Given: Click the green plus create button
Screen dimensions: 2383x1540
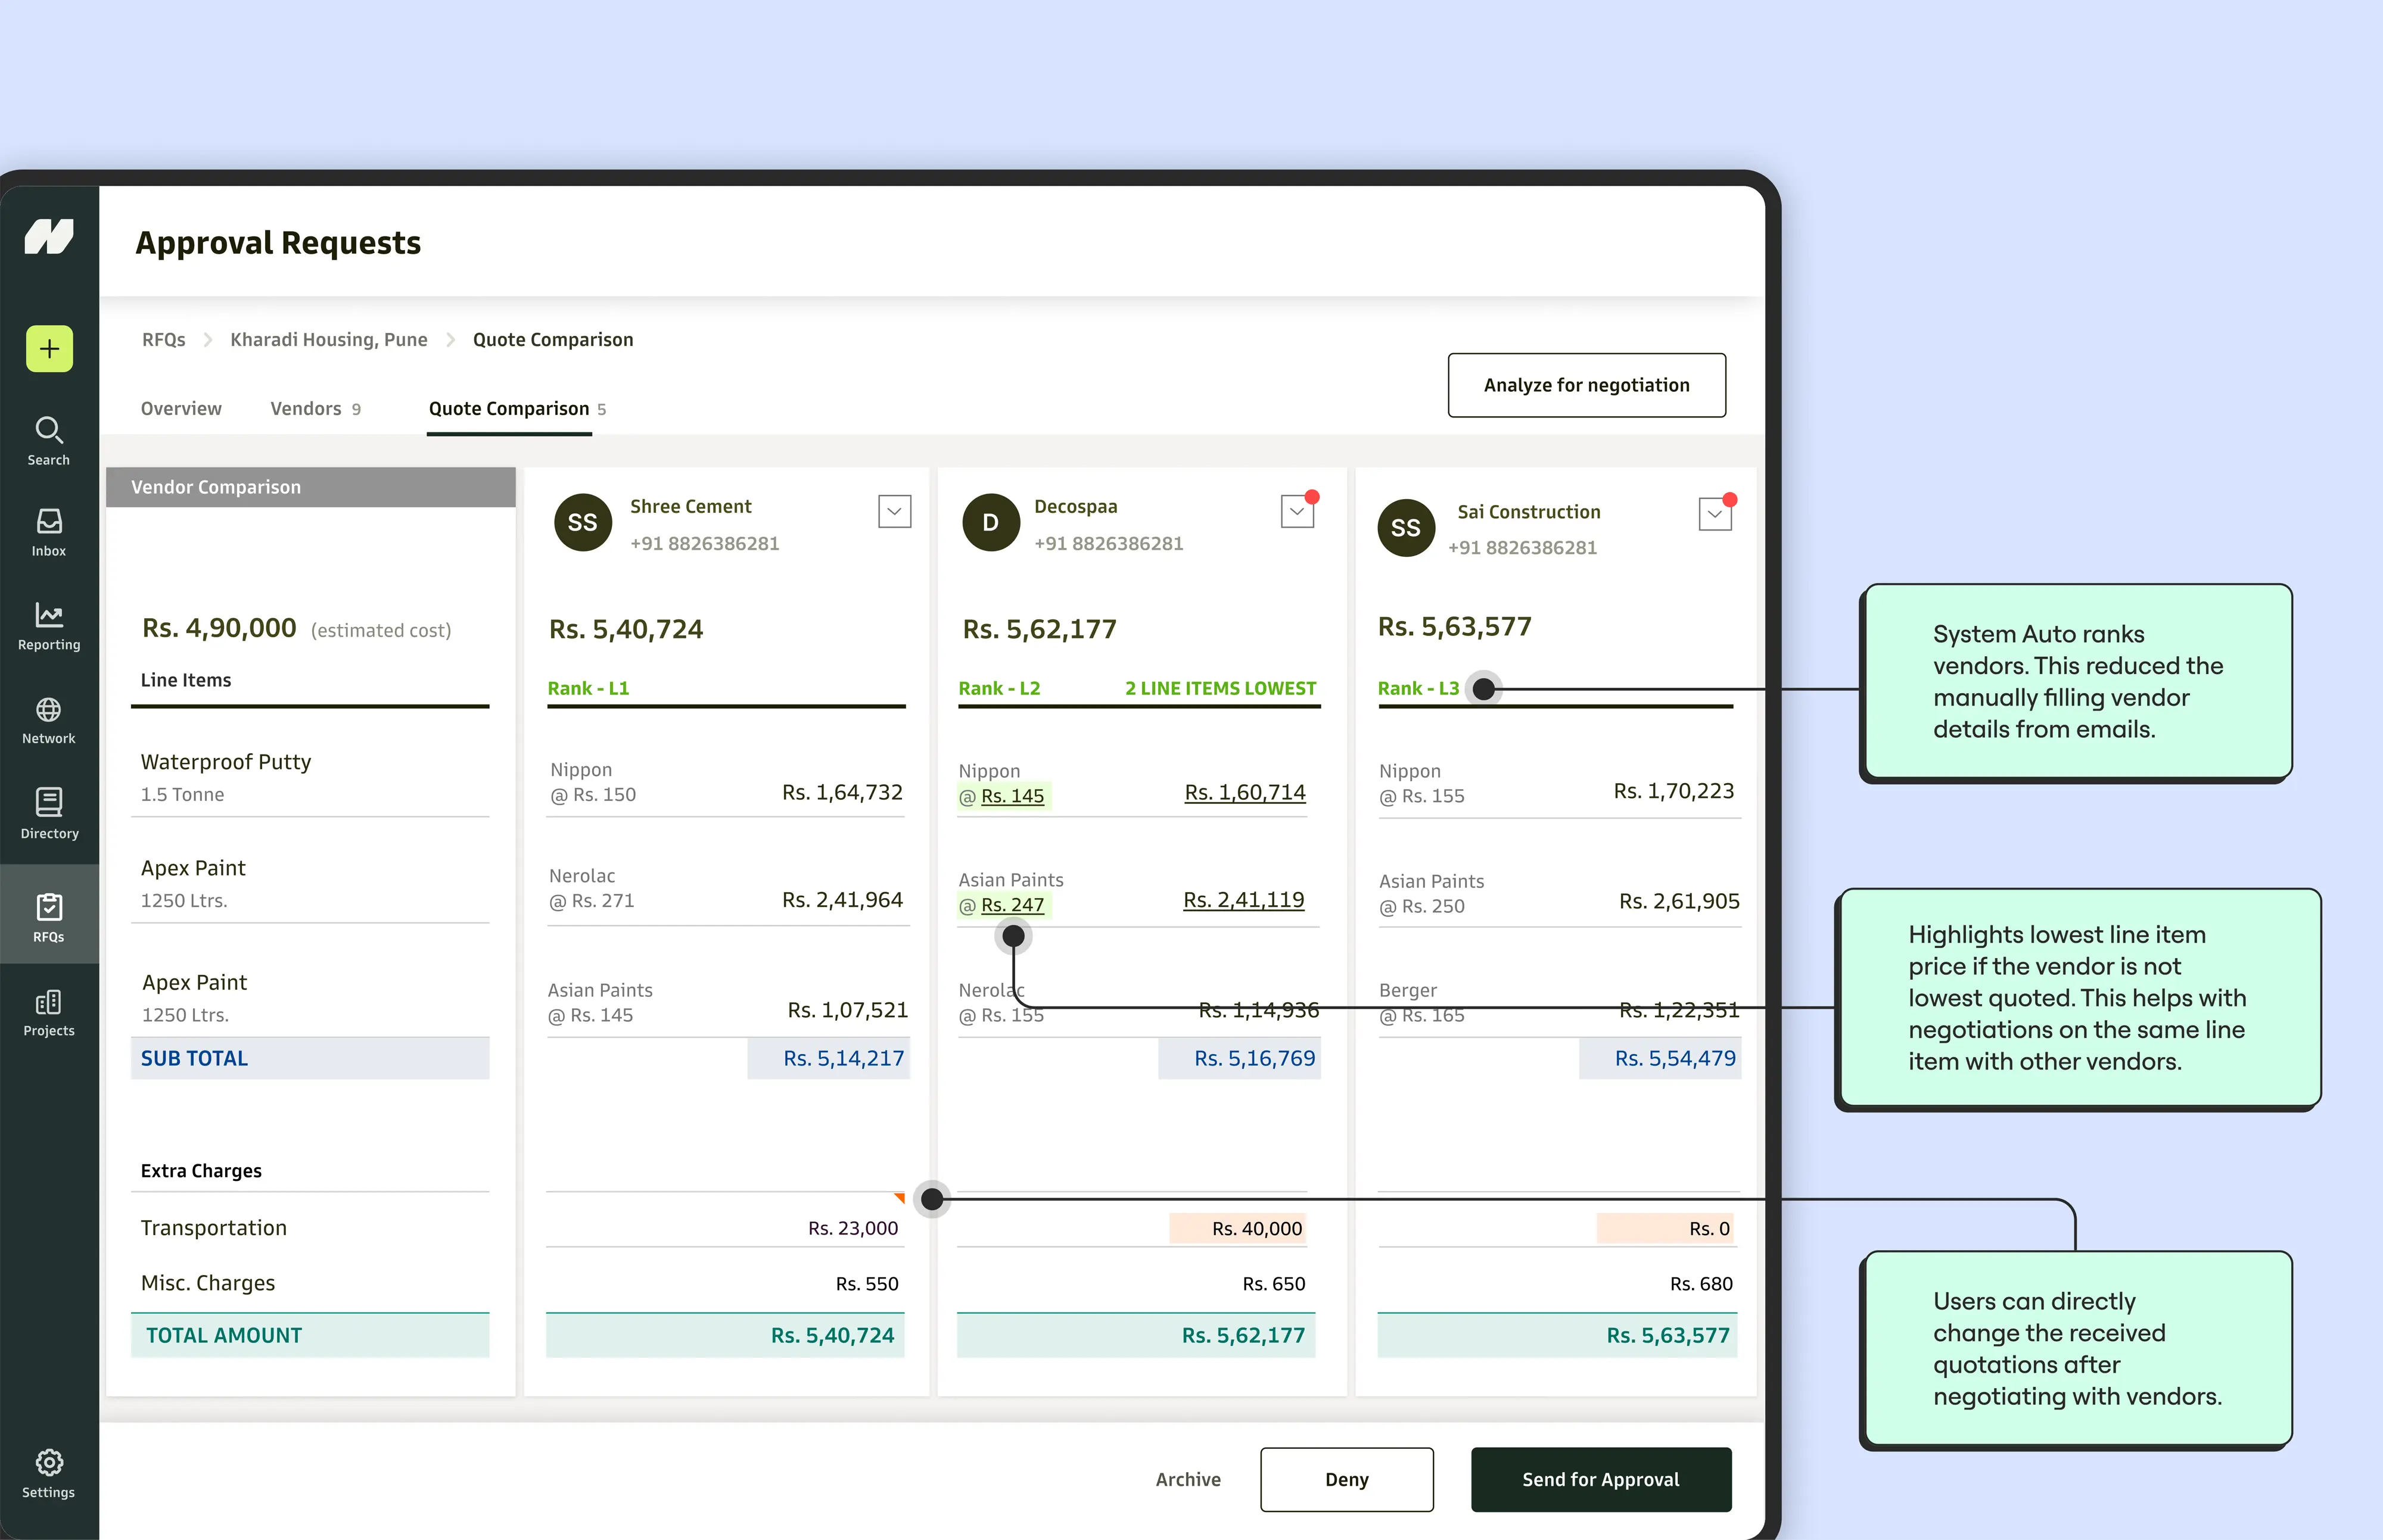Looking at the screenshot, I should click(x=49, y=349).
